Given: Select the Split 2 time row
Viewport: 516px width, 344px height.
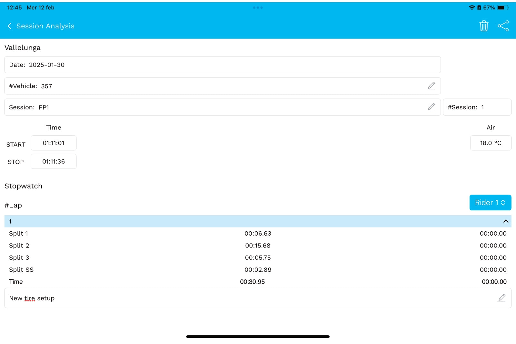Looking at the screenshot, I should click(x=258, y=246).
